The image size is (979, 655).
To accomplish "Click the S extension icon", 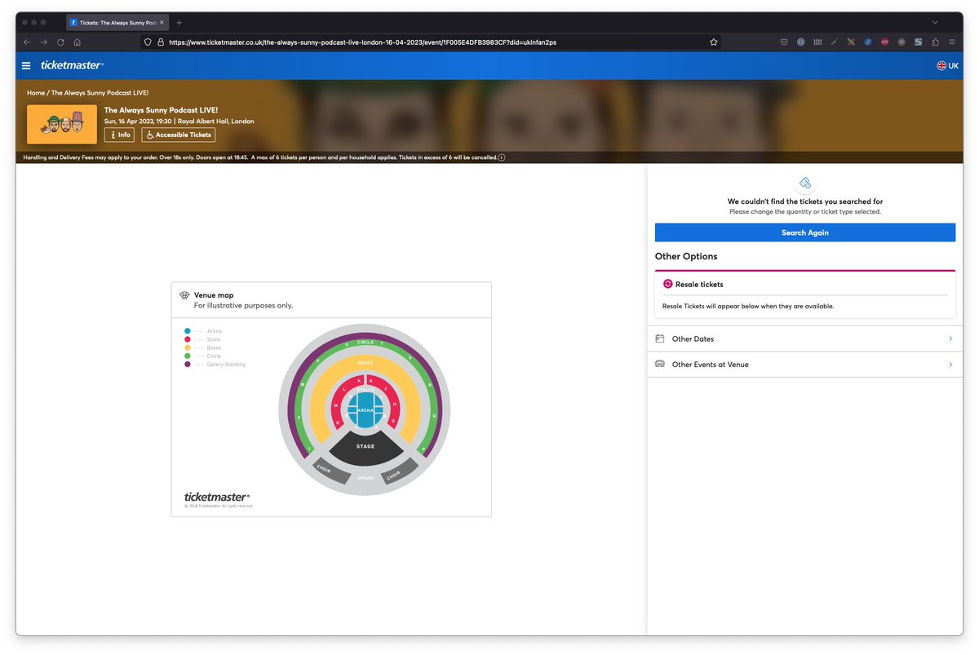I will point(918,42).
